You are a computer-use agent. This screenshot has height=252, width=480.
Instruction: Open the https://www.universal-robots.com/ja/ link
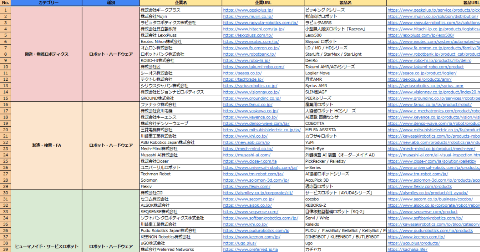click(x=260, y=168)
